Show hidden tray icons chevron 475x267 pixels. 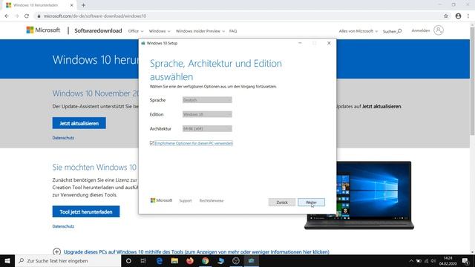coord(411,261)
